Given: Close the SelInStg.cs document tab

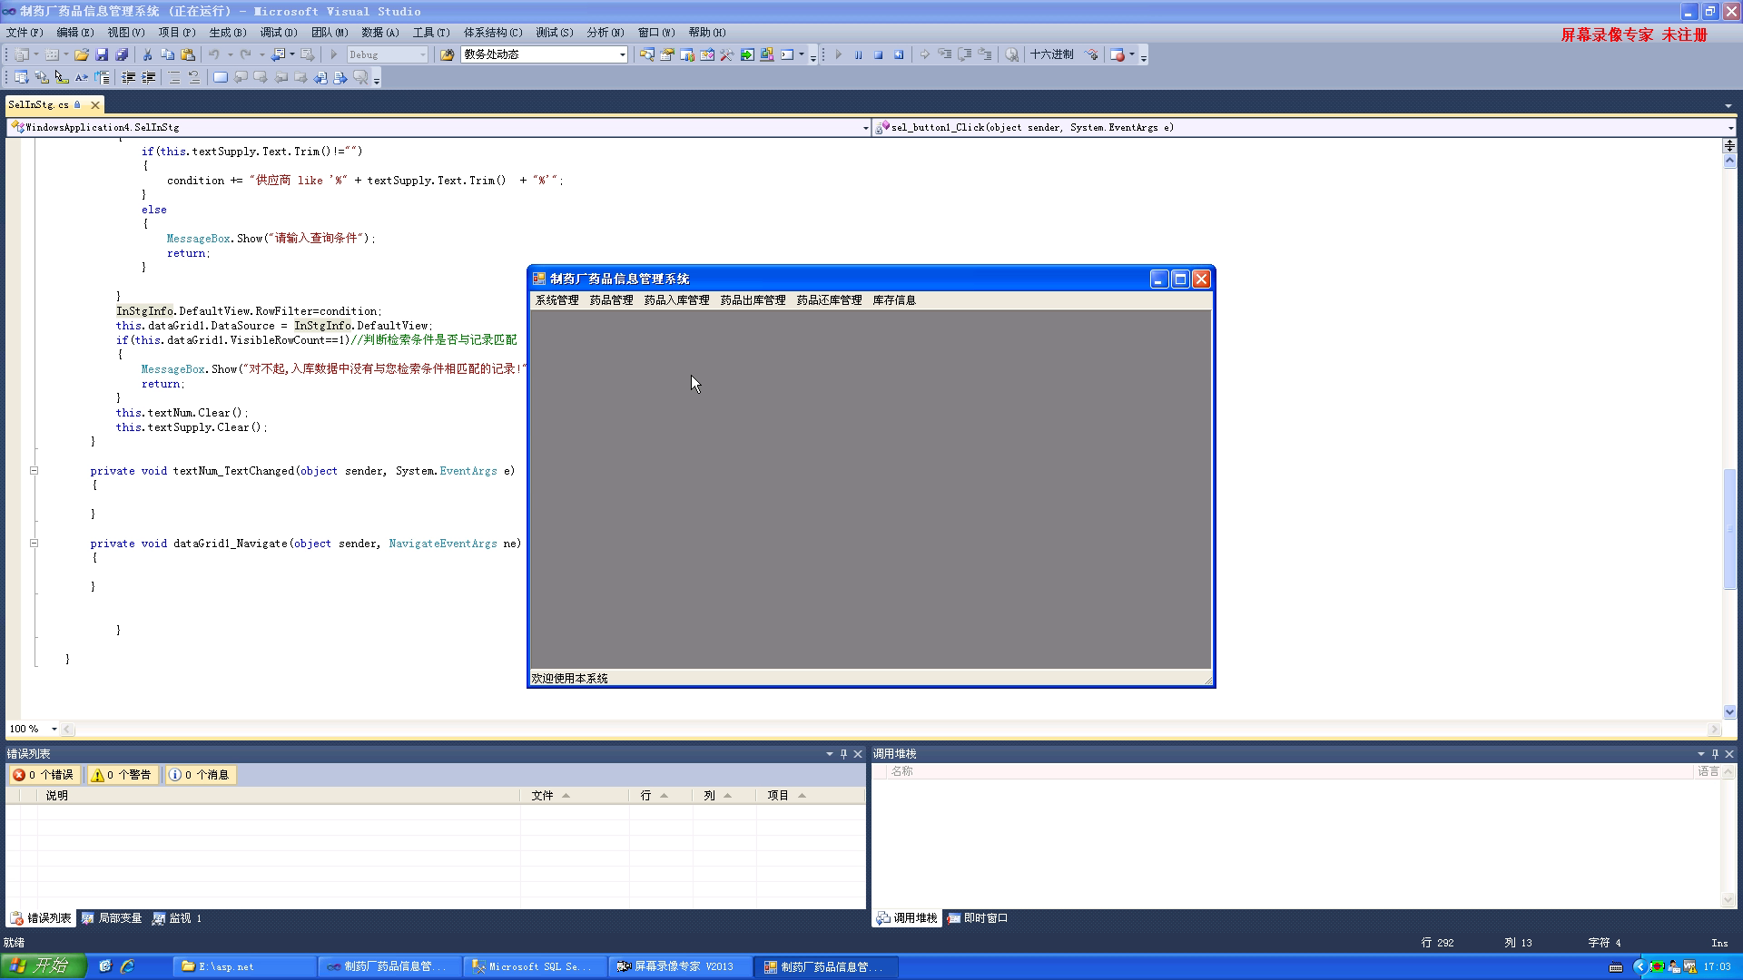Looking at the screenshot, I should [x=94, y=105].
